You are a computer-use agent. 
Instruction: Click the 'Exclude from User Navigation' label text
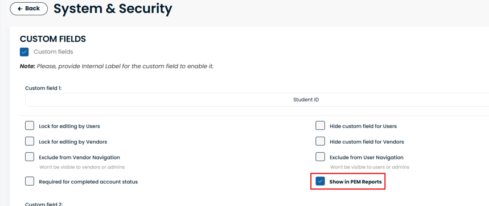[x=367, y=158]
